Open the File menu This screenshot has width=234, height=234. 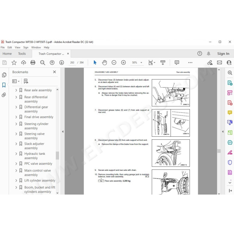(x=3, y=47)
